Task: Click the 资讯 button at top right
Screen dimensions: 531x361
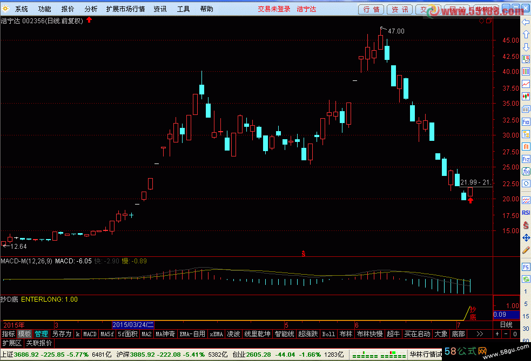Action: point(400,10)
